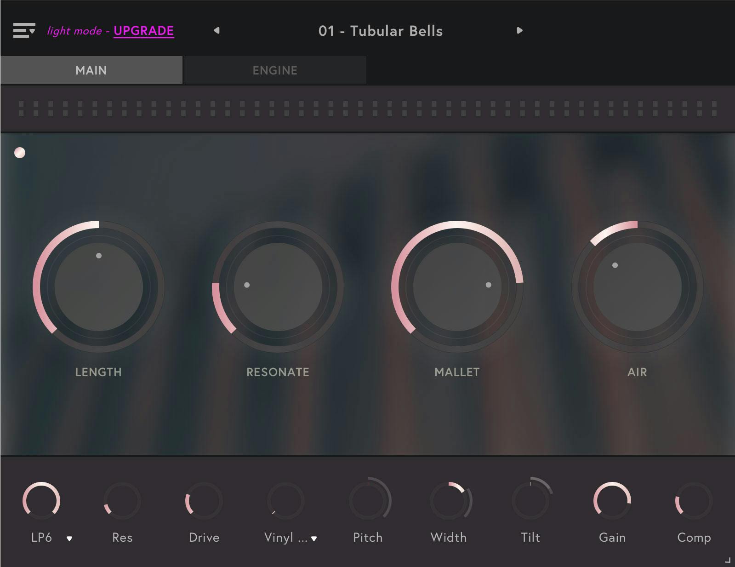Click the RESONATE knob
The image size is (735, 567).
click(278, 287)
